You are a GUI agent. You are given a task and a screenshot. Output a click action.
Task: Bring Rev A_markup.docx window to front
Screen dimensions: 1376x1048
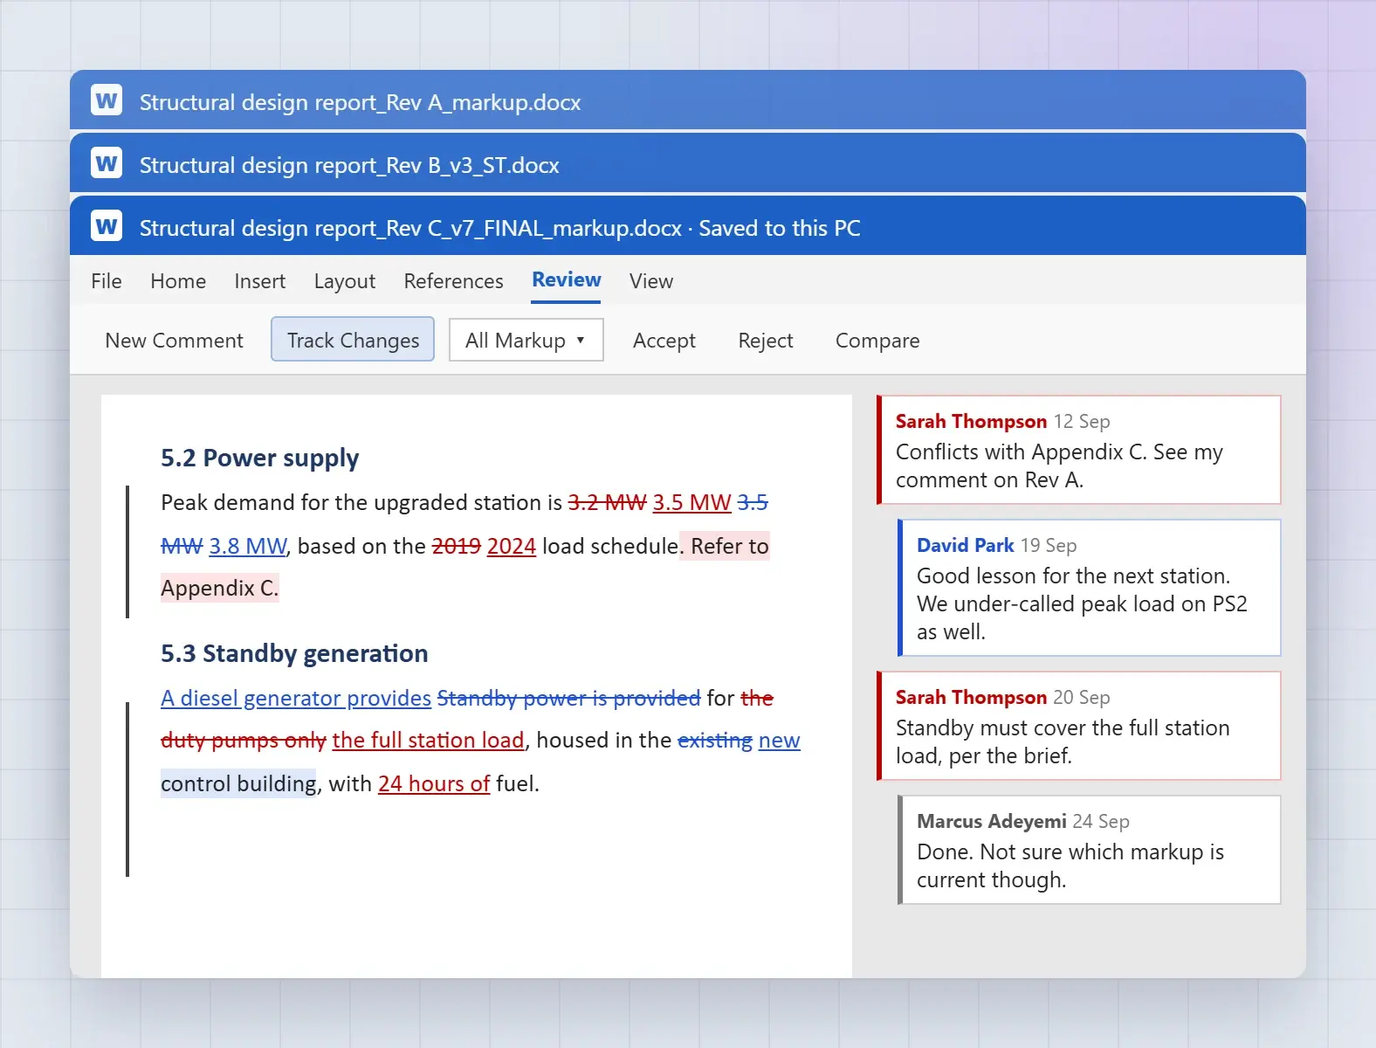[x=688, y=100]
